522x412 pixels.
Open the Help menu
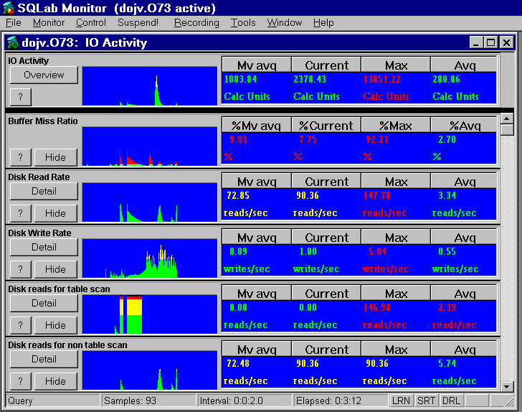pyautogui.click(x=323, y=23)
